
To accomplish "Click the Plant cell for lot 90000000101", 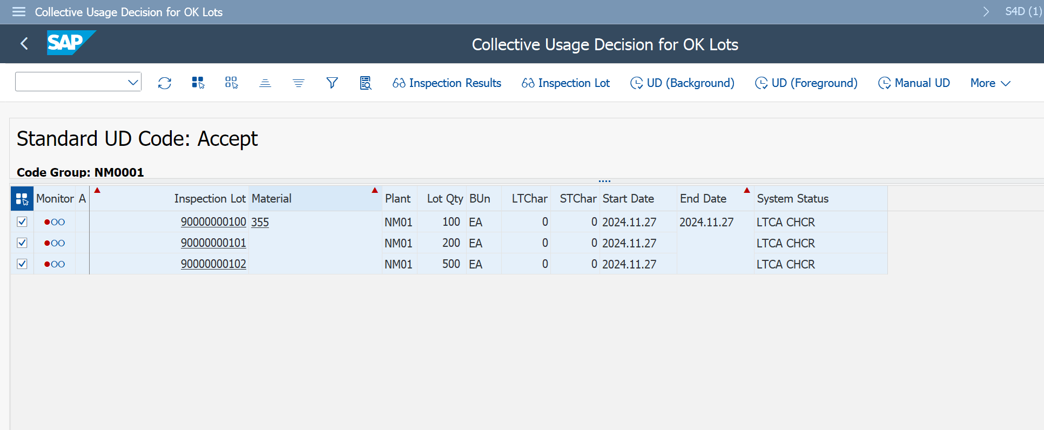I will pos(399,243).
